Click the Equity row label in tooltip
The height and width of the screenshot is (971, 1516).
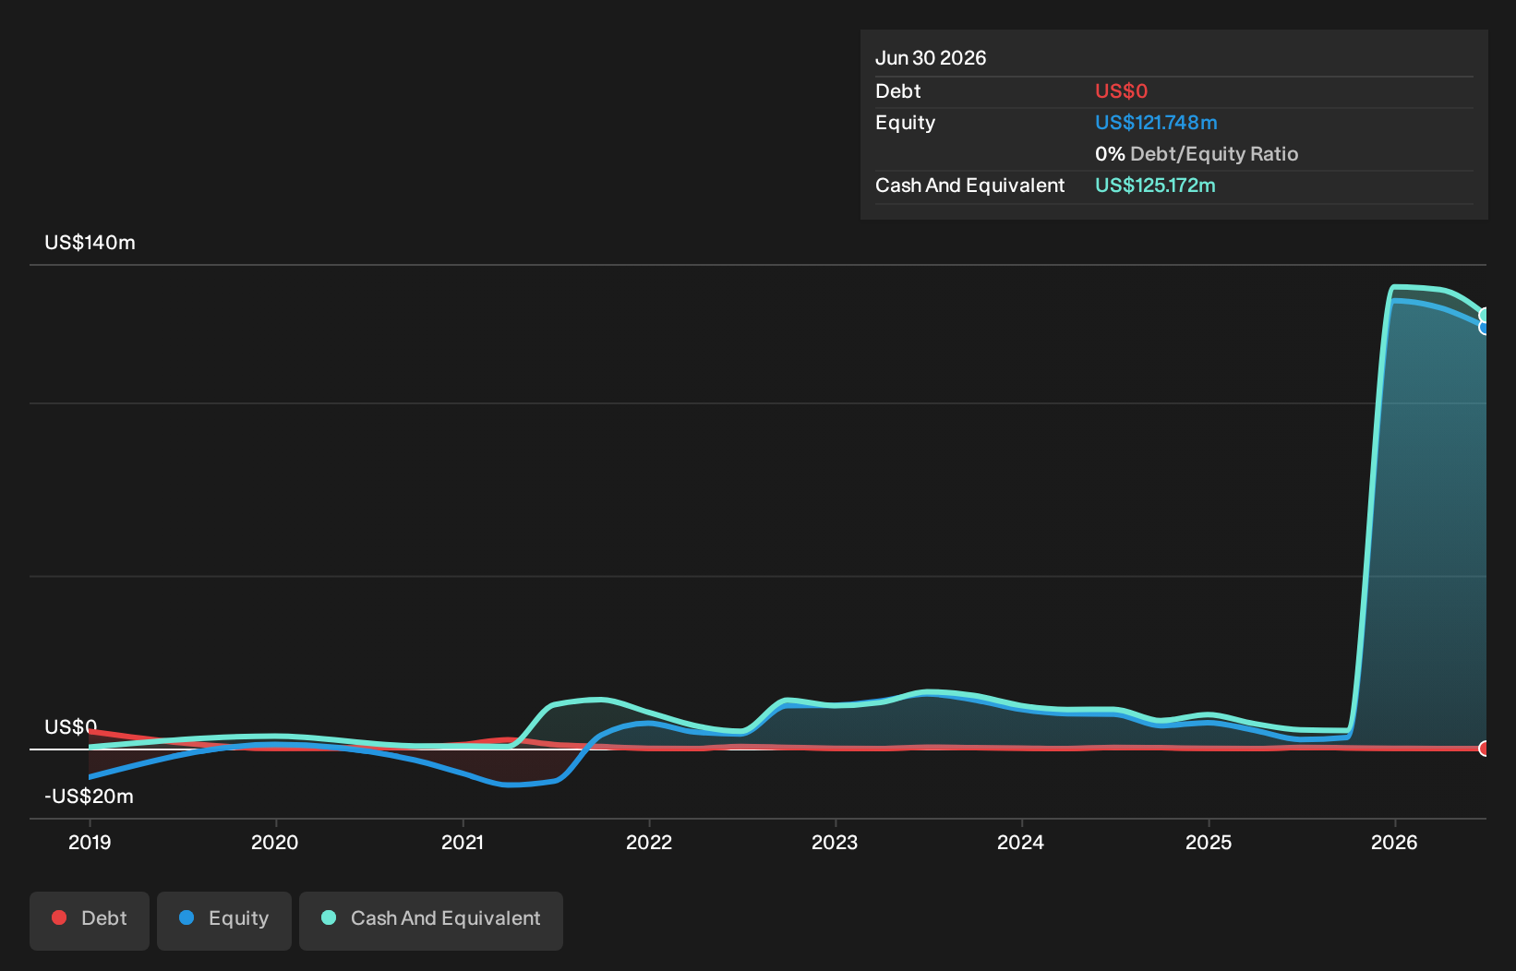906,123
